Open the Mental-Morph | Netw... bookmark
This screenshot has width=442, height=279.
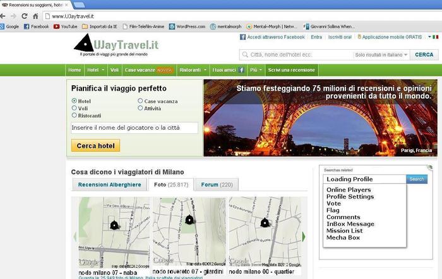tap(272, 26)
